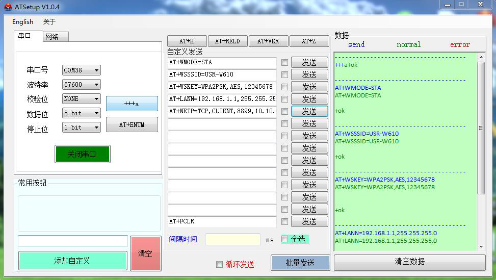
Task: Check the box for AT+WSKEY row
Action: click(284, 87)
